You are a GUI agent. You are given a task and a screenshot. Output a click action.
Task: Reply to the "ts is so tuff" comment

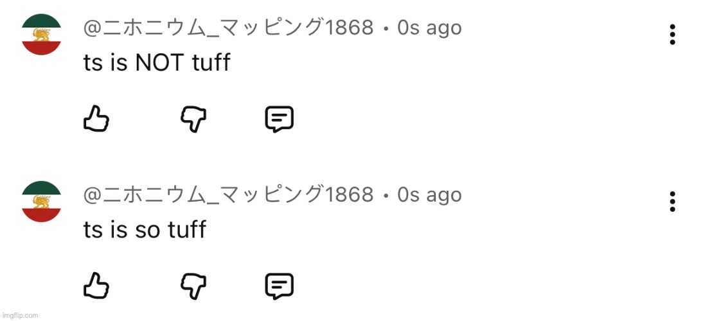pos(280,286)
